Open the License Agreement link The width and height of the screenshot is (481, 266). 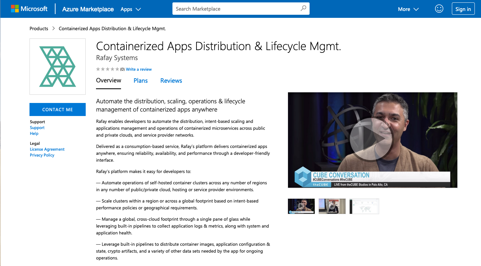click(x=47, y=149)
